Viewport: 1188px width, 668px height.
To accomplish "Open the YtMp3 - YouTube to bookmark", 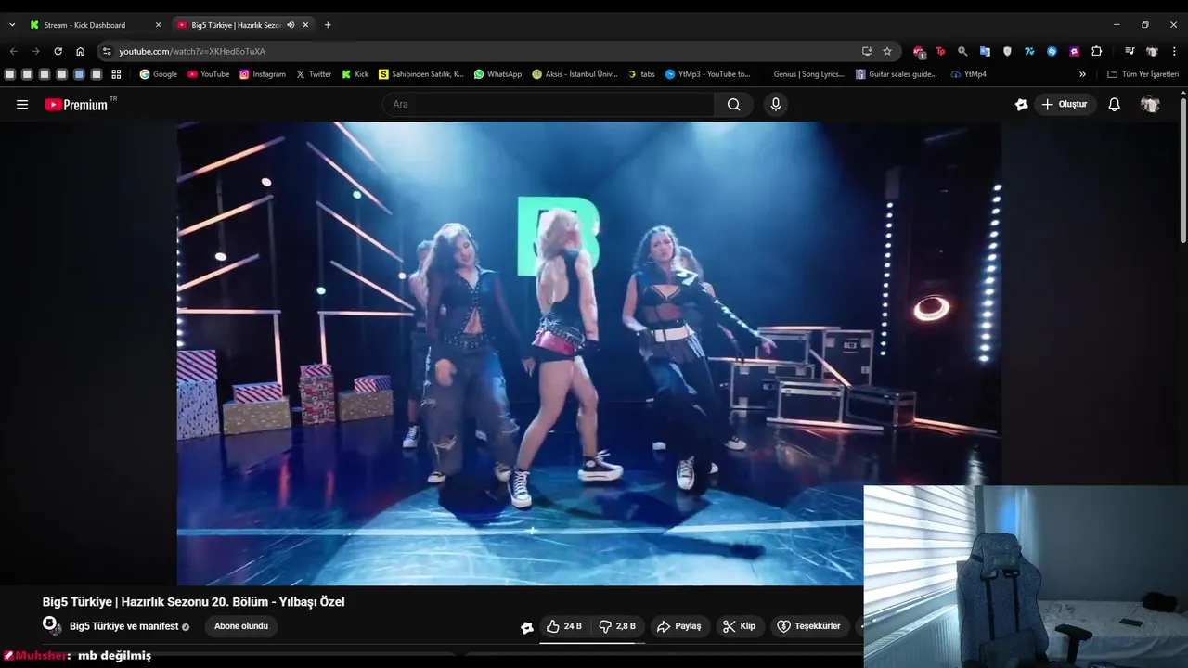I will pos(707,74).
